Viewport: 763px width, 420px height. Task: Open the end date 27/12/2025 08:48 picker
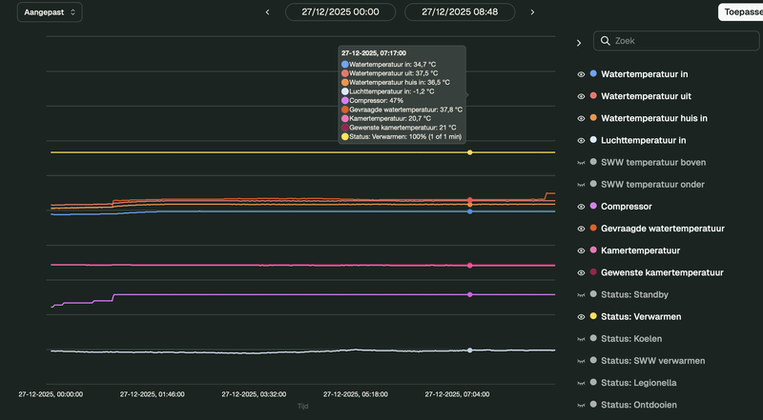[460, 12]
